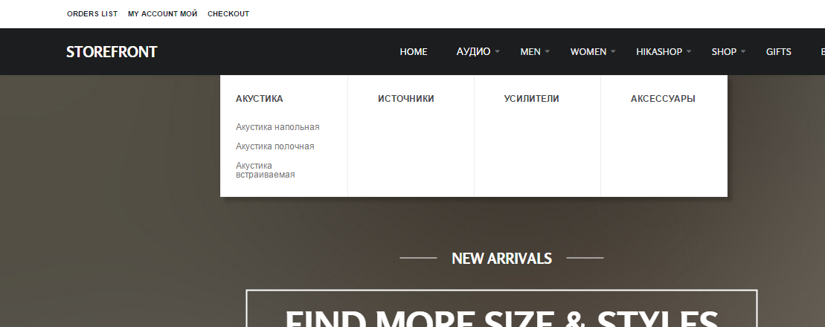Open the Orders List link
Screen dimensions: 825x327
[92, 13]
